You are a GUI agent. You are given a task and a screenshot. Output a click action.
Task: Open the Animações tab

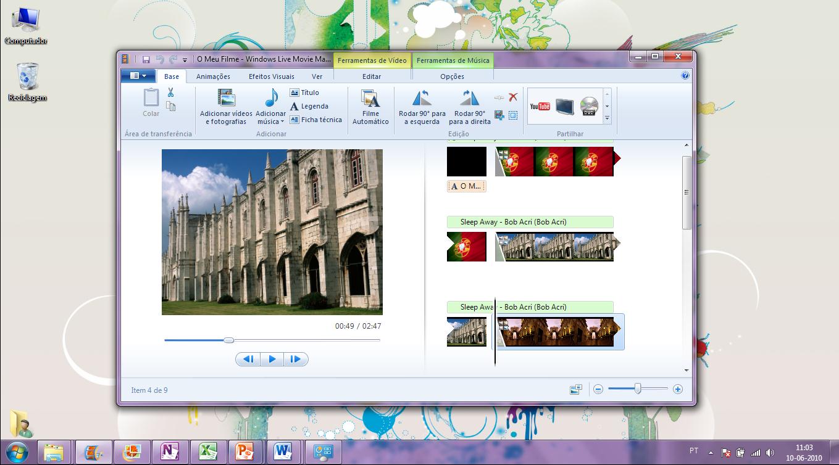[x=213, y=76]
